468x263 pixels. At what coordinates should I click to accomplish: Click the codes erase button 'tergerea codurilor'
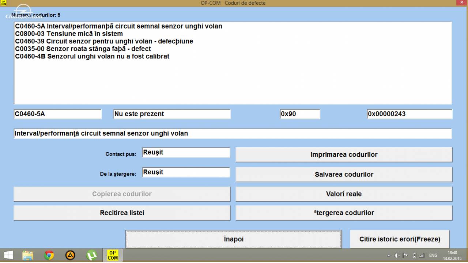pyautogui.click(x=344, y=213)
